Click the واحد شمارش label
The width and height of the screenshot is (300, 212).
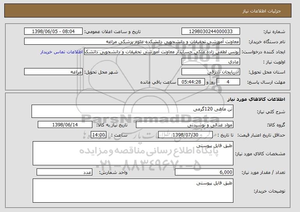(x=113, y=172)
